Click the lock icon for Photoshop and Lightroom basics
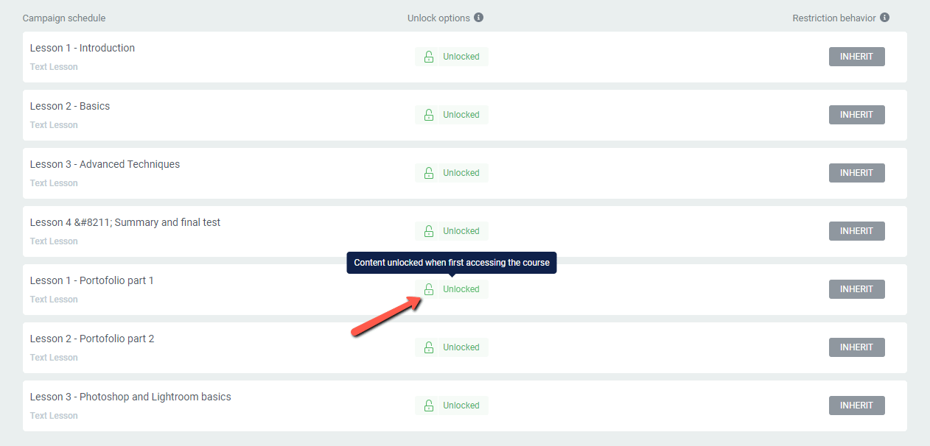The image size is (930, 446). 428,406
